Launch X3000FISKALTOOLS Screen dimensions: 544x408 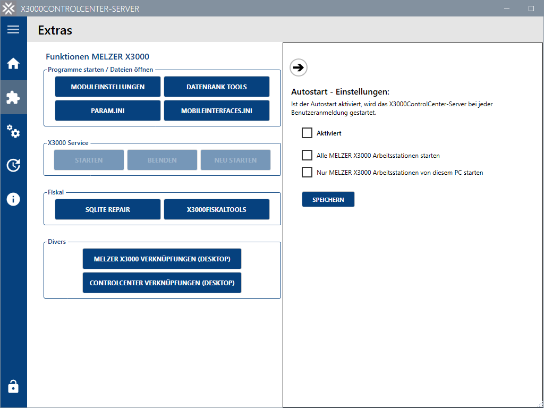pyautogui.click(x=217, y=209)
